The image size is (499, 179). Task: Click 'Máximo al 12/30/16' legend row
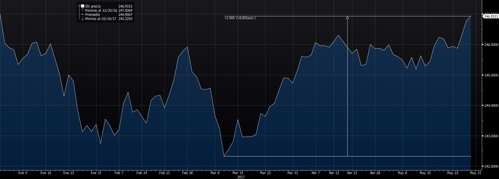click(101, 10)
